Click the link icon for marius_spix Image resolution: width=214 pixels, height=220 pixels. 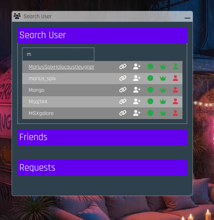(123, 78)
